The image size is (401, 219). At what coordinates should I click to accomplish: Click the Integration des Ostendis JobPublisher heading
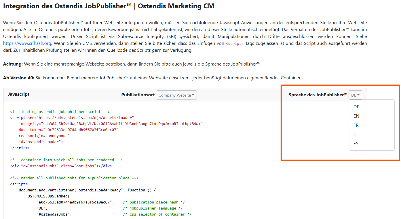pyautogui.click(x=109, y=6)
